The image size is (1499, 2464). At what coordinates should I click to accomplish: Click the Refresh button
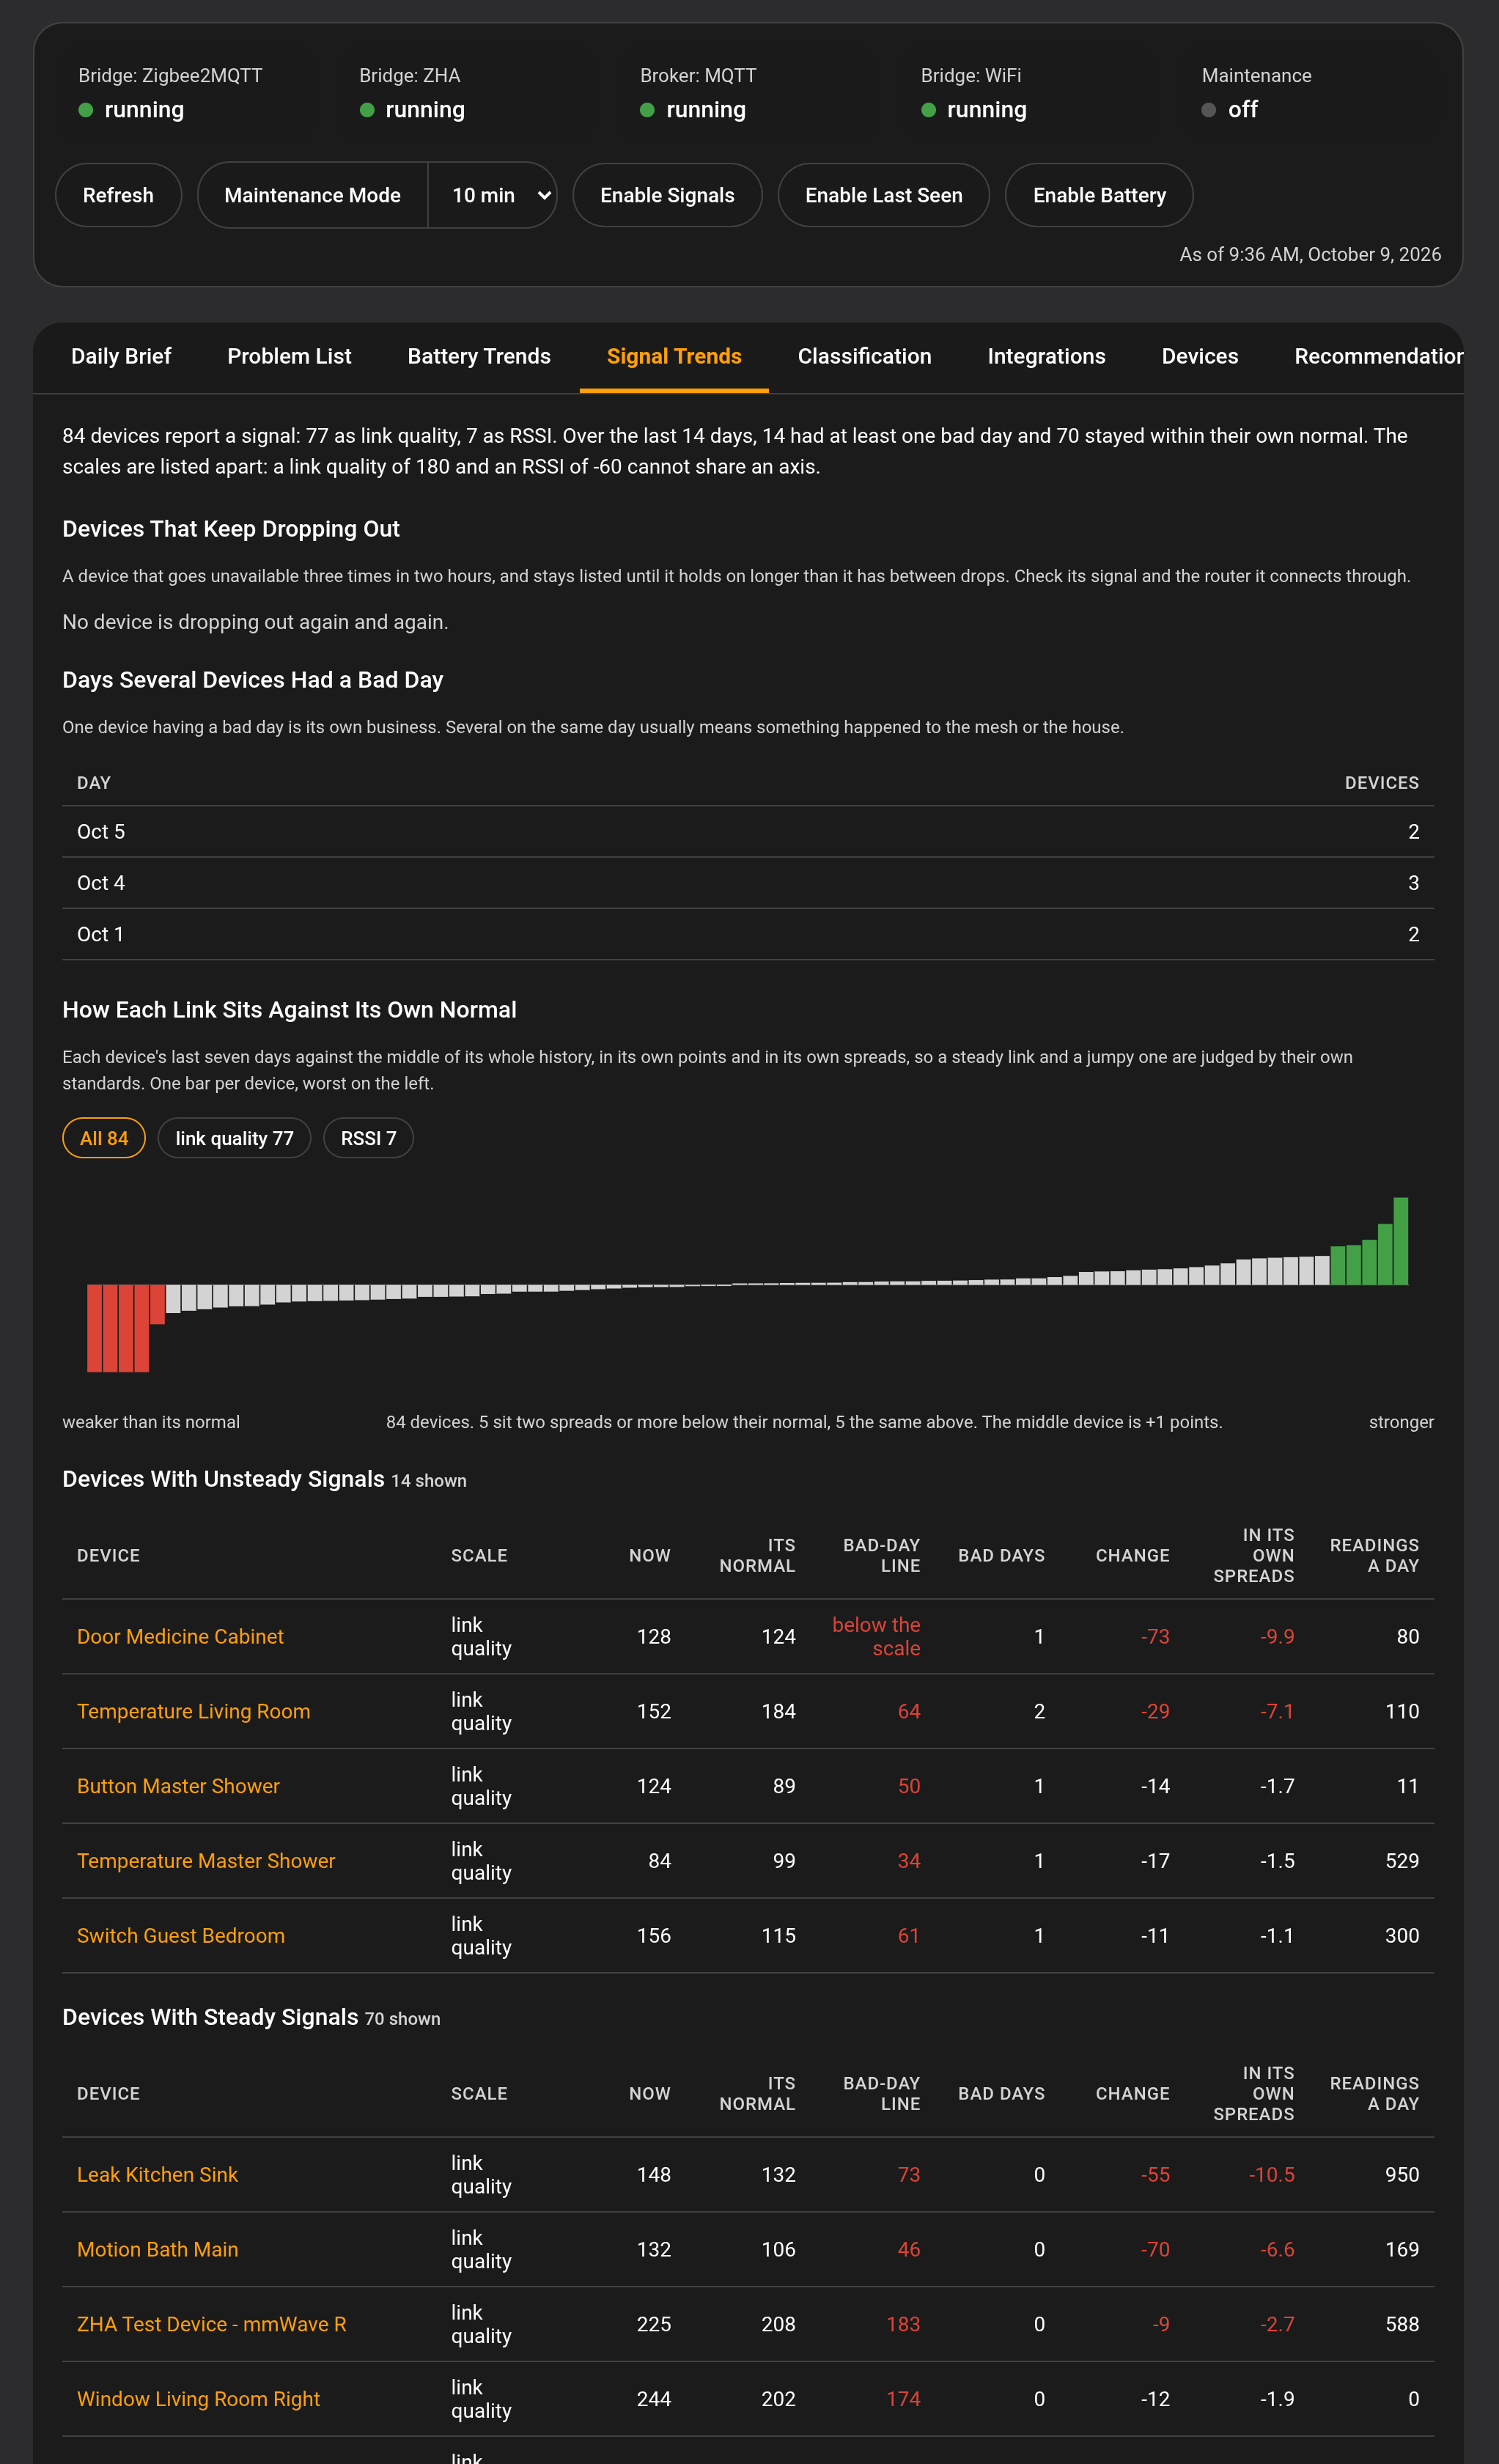118,195
